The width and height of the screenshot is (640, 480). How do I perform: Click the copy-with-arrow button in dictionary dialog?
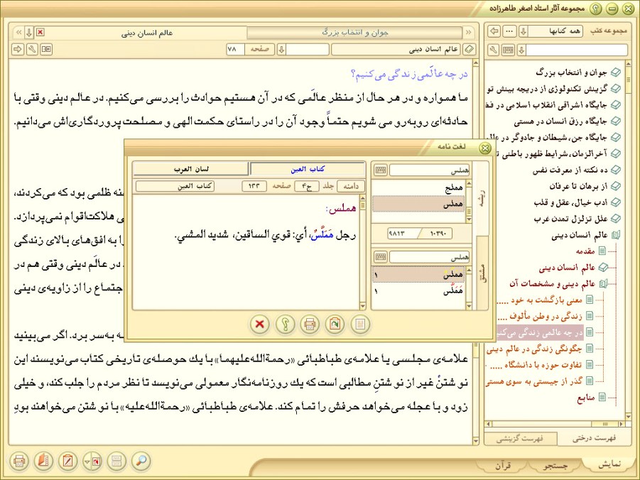pyautogui.click(x=335, y=324)
